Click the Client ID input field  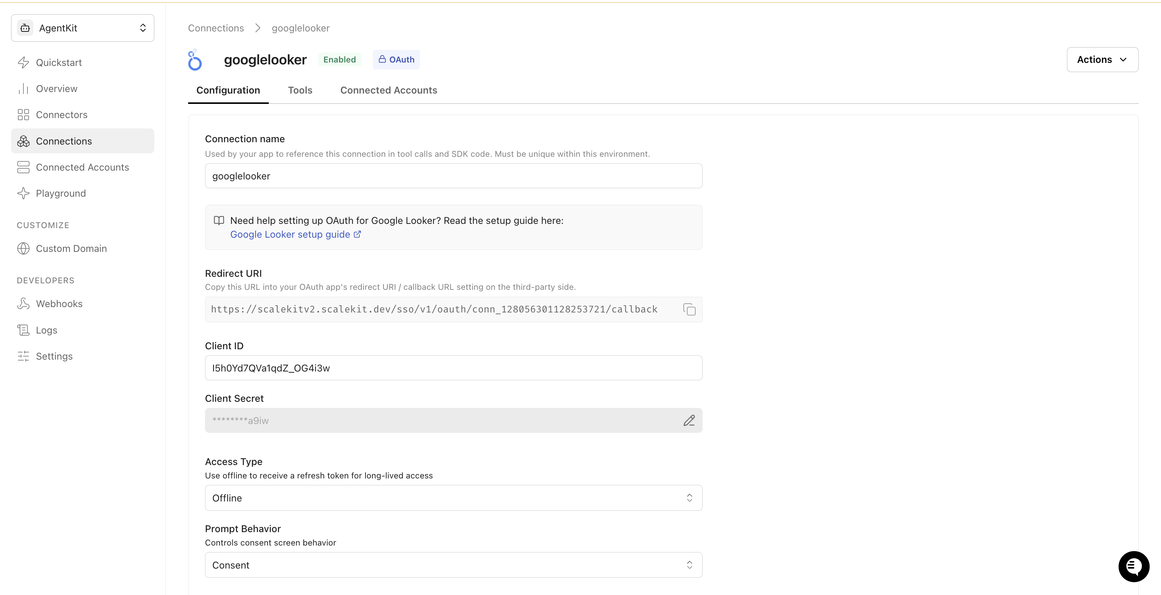(453, 368)
